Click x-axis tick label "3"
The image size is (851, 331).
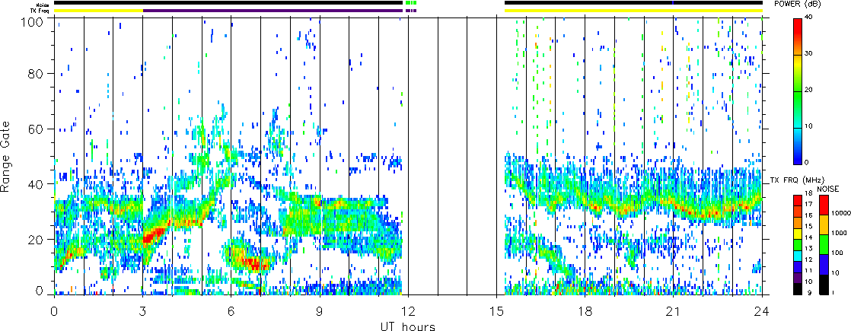[143, 311]
